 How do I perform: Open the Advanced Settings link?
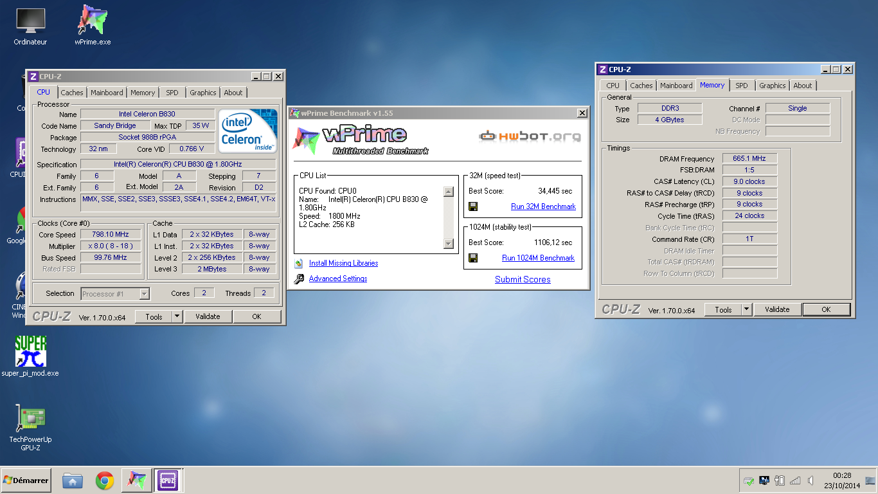click(x=338, y=279)
